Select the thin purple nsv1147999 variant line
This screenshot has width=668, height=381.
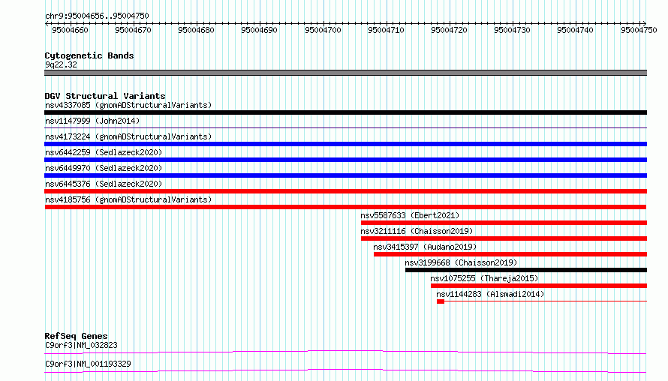345,127
